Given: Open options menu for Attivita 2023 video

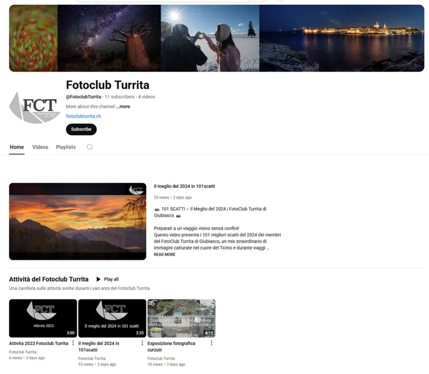Looking at the screenshot, I should click(73, 343).
